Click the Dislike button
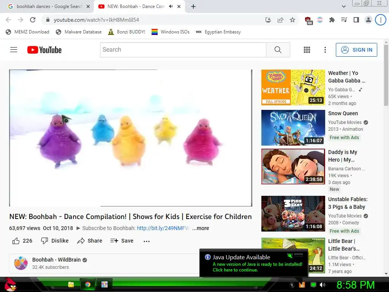Screen dimensions: 389x292 tap(55, 241)
